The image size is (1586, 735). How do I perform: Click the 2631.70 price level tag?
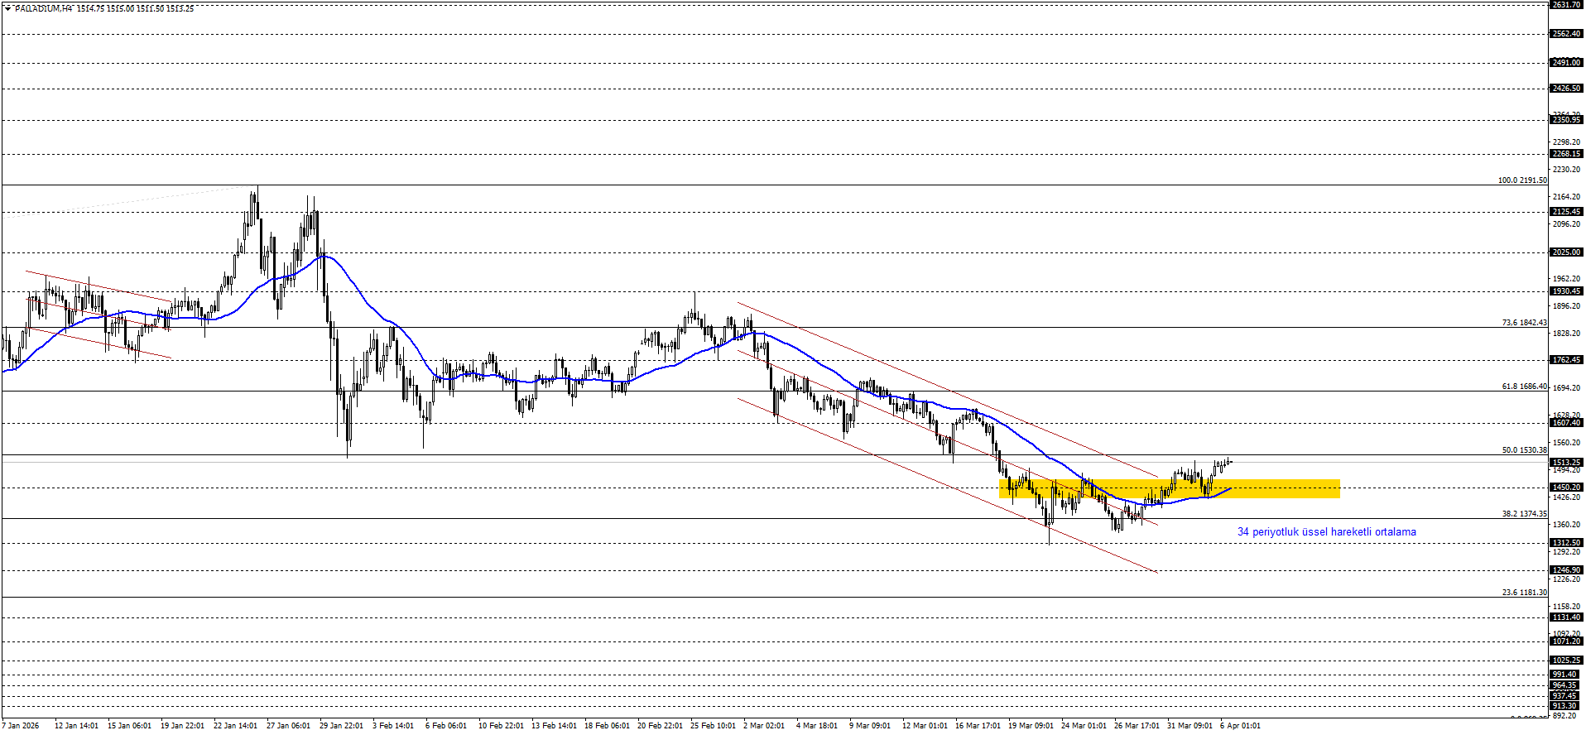(x=1566, y=5)
